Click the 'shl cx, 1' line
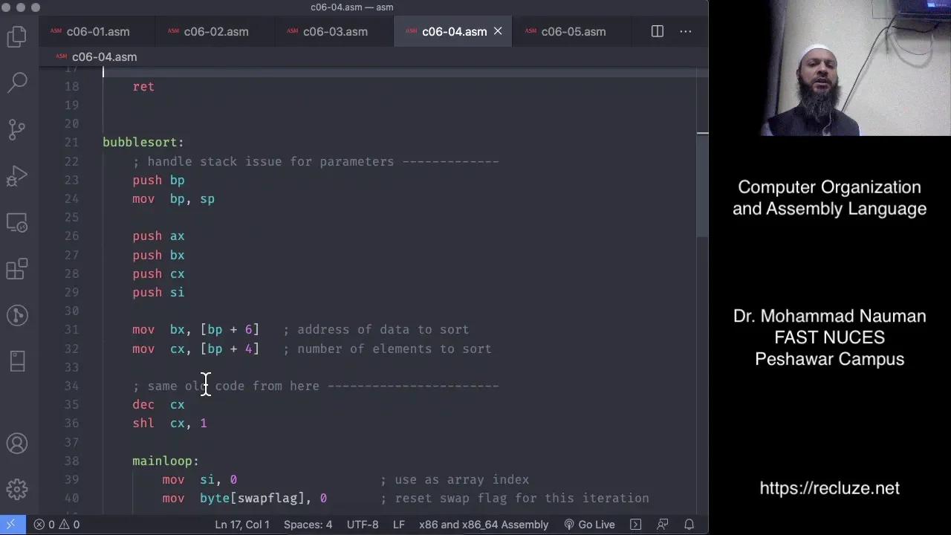This screenshot has height=535, width=951. [169, 423]
